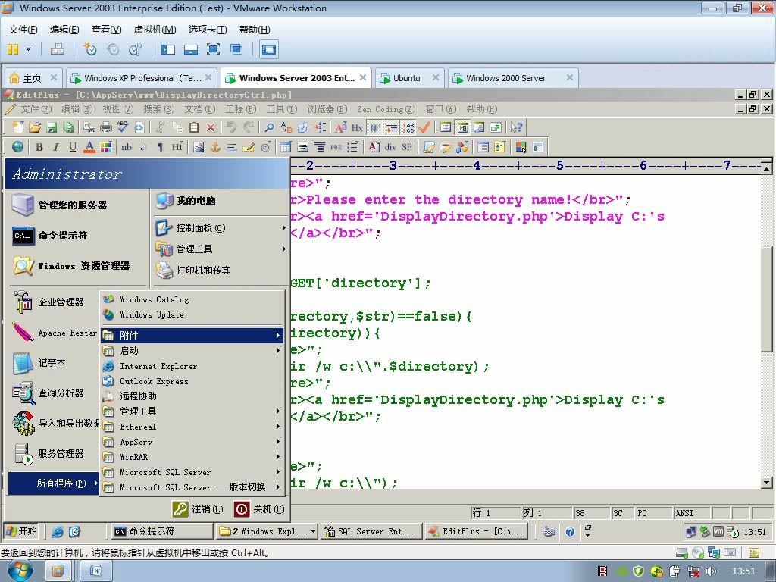The height and width of the screenshot is (582, 776).
Task: Open the VMware pause button dropdown arrow
Action: click(28, 49)
